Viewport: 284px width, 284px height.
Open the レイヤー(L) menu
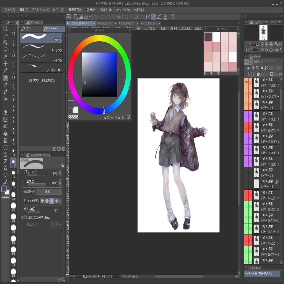[59, 10]
